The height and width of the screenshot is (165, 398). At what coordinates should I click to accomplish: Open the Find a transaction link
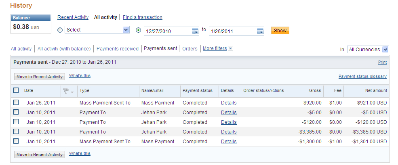coord(143,17)
